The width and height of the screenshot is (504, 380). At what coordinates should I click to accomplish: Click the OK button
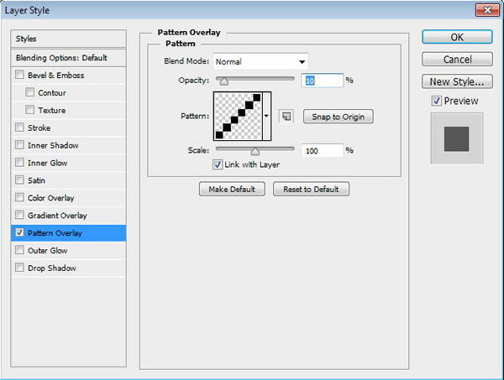pos(457,37)
